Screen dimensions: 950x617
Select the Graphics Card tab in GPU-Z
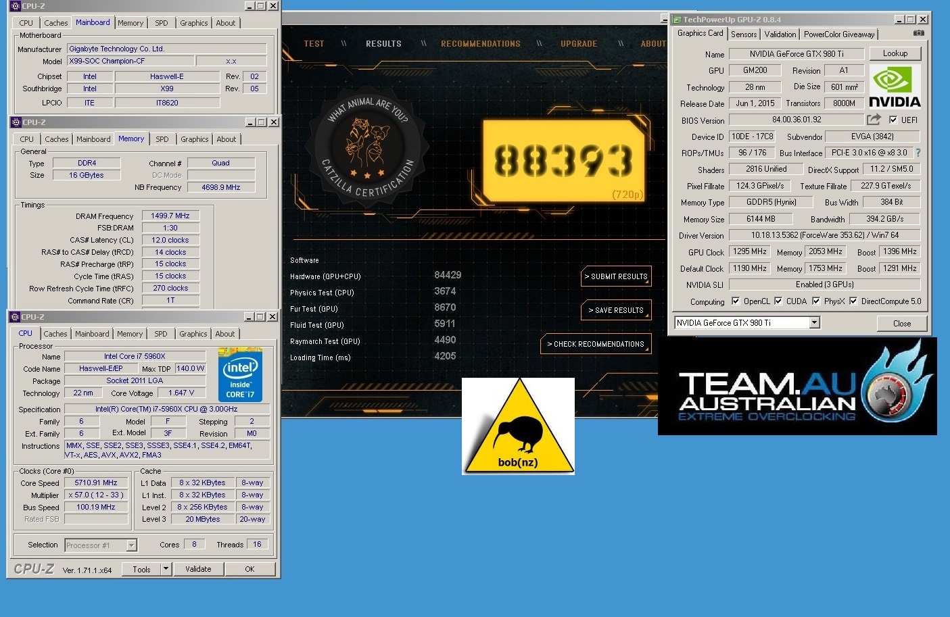click(700, 33)
